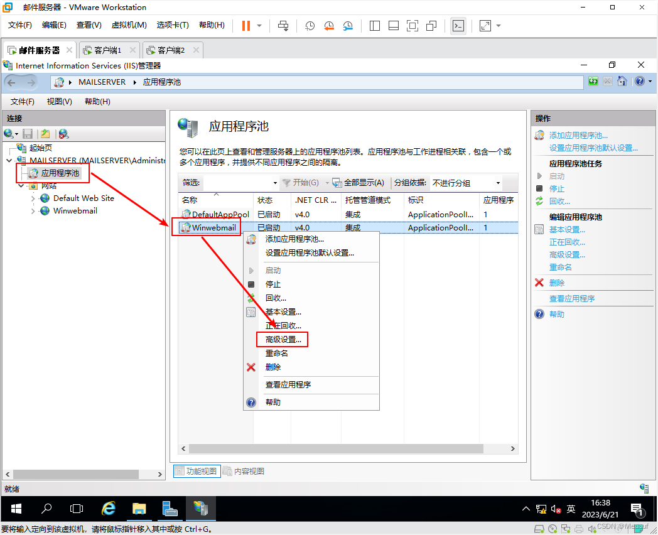This screenshot has width=658, height=535.
Task: Click the delete connection icon
Action: coord(63,134)
